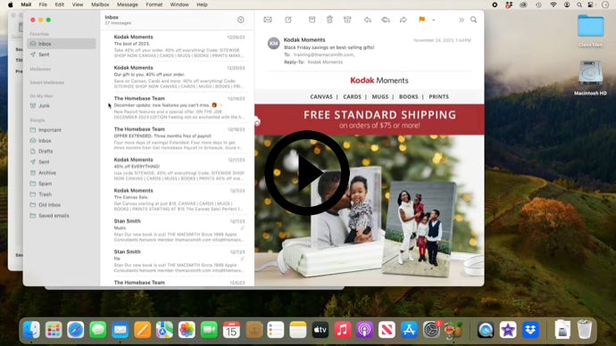Click the Get Mail envelope icon
The height and width of the screenshot is (346, 616).
coord(268,20)
